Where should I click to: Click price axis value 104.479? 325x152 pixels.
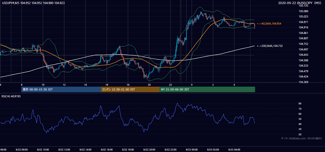[304, 71]
